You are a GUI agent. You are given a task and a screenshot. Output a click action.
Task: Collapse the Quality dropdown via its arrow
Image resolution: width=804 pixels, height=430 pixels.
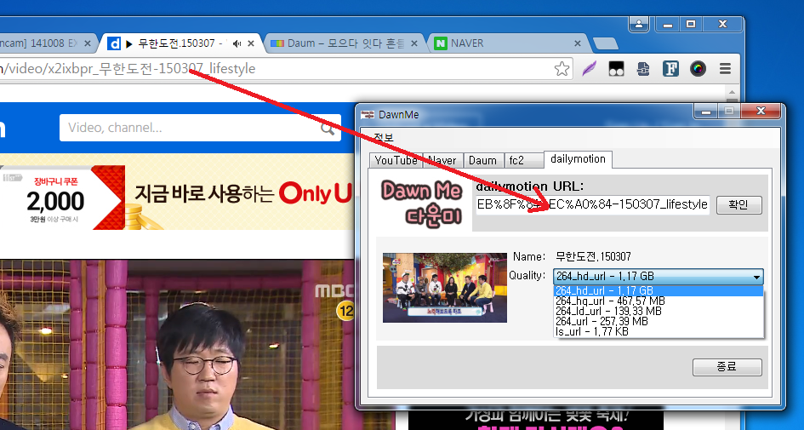pyautogui.click(x=756, y=277)
